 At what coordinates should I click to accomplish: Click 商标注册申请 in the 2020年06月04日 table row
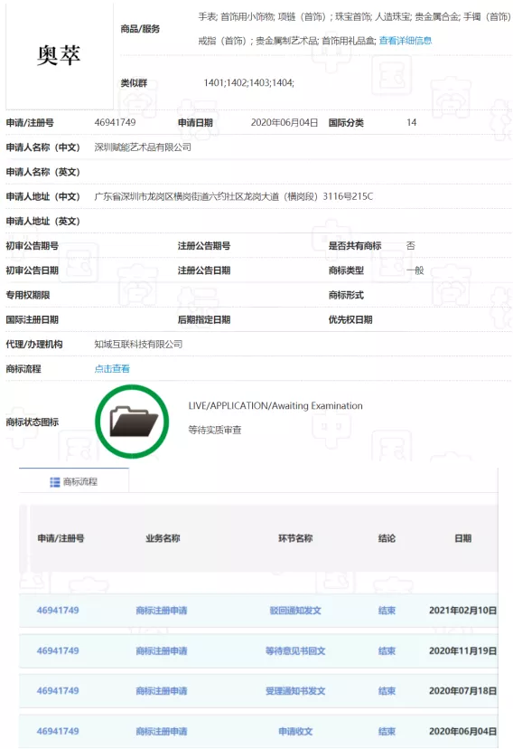pyautogui.click(x=162, y=732)
